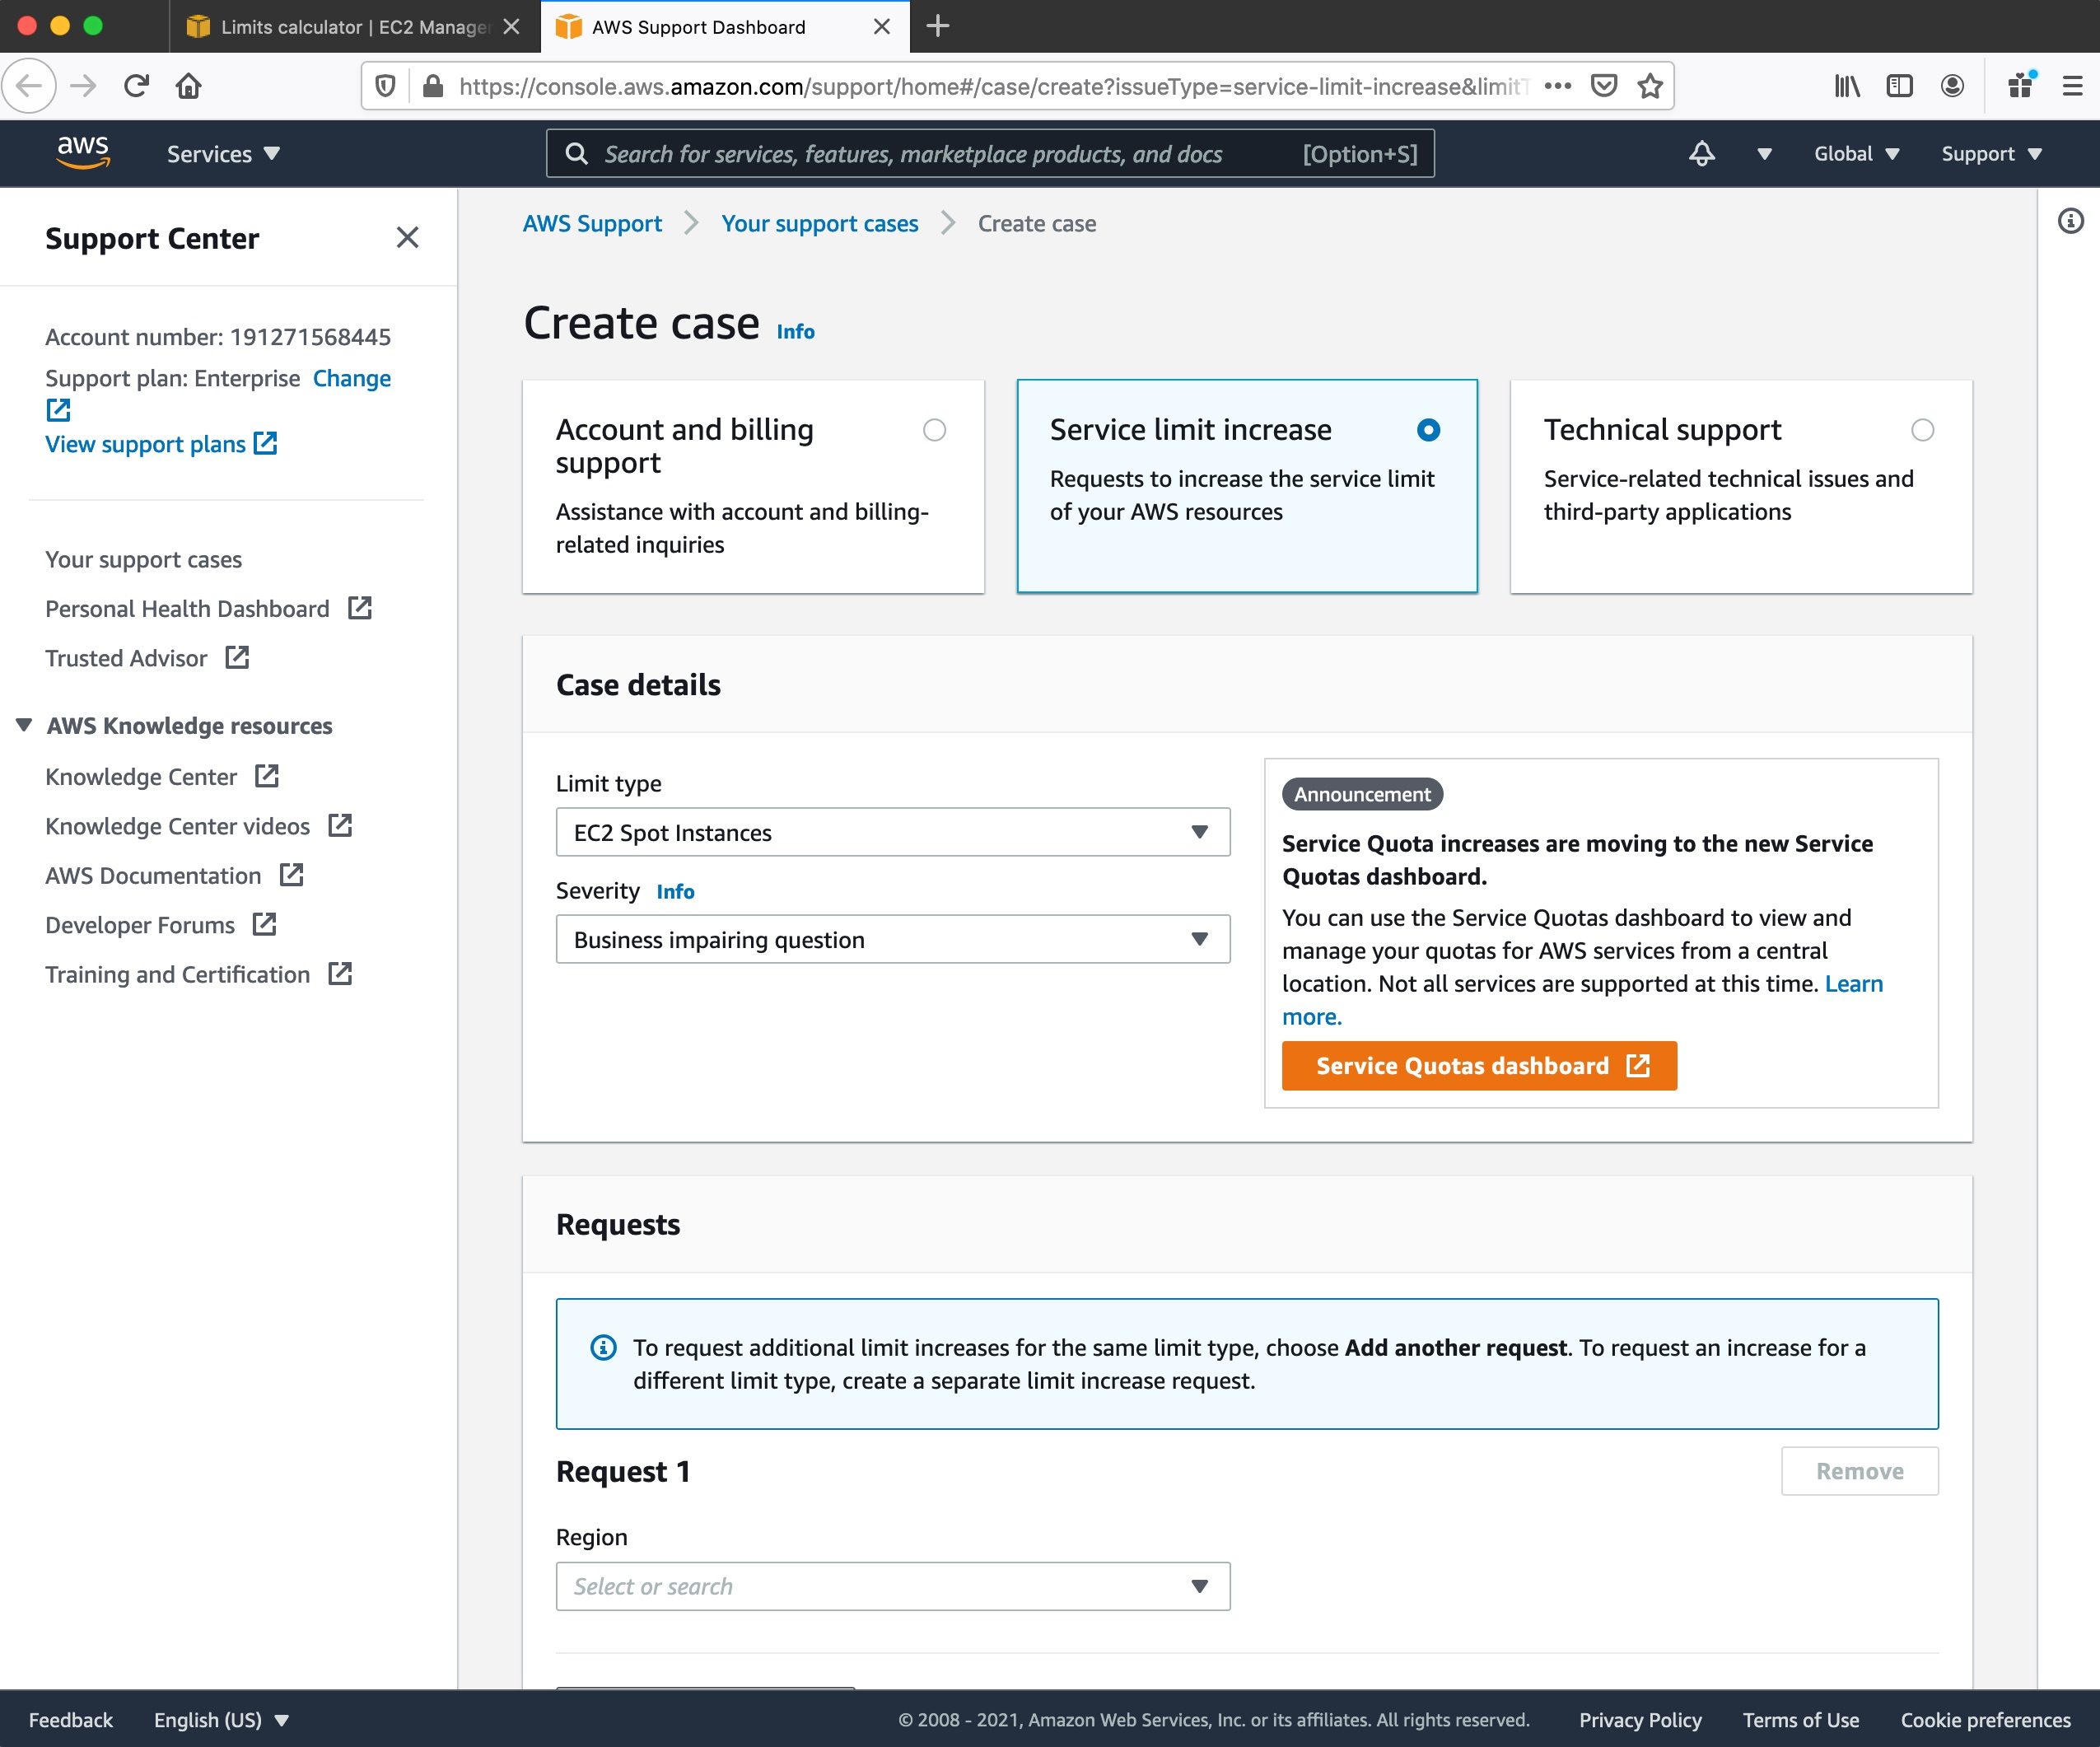The height and width of the screenshot is (1747, 2100).
Task: Open Developer Forums sidebar link
Action: point(140,924)
